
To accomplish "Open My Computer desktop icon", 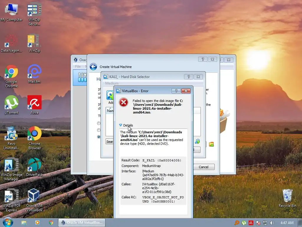I will click(x=12, y=12).
